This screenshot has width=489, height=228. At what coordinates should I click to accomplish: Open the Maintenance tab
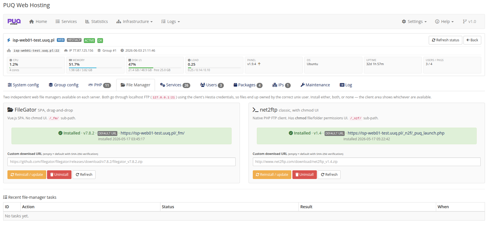click(315, 85)
